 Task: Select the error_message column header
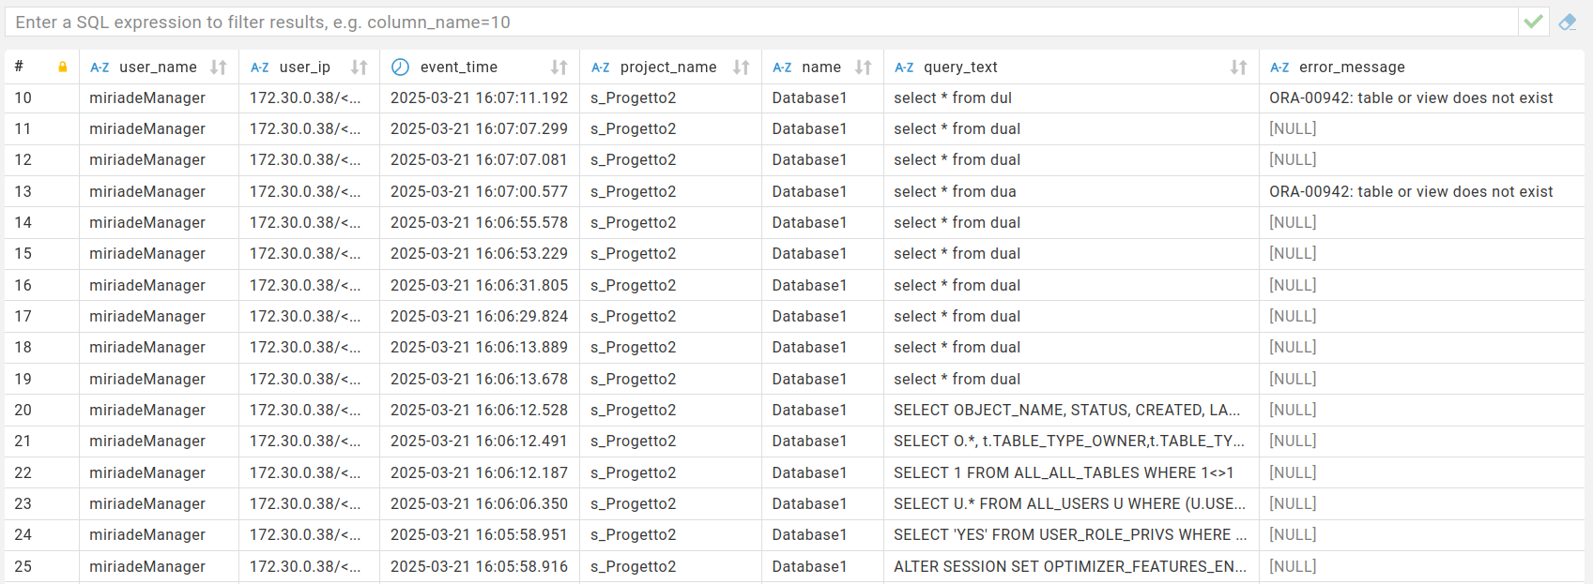tap(1352, 67)
